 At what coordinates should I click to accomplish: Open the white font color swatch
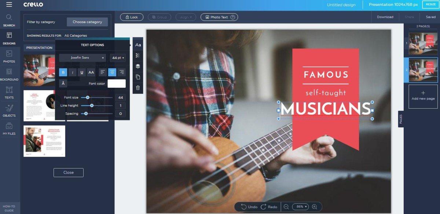[x=116, y=83]
